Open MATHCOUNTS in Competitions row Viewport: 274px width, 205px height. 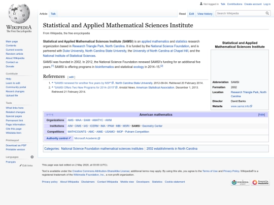point(77,132)
